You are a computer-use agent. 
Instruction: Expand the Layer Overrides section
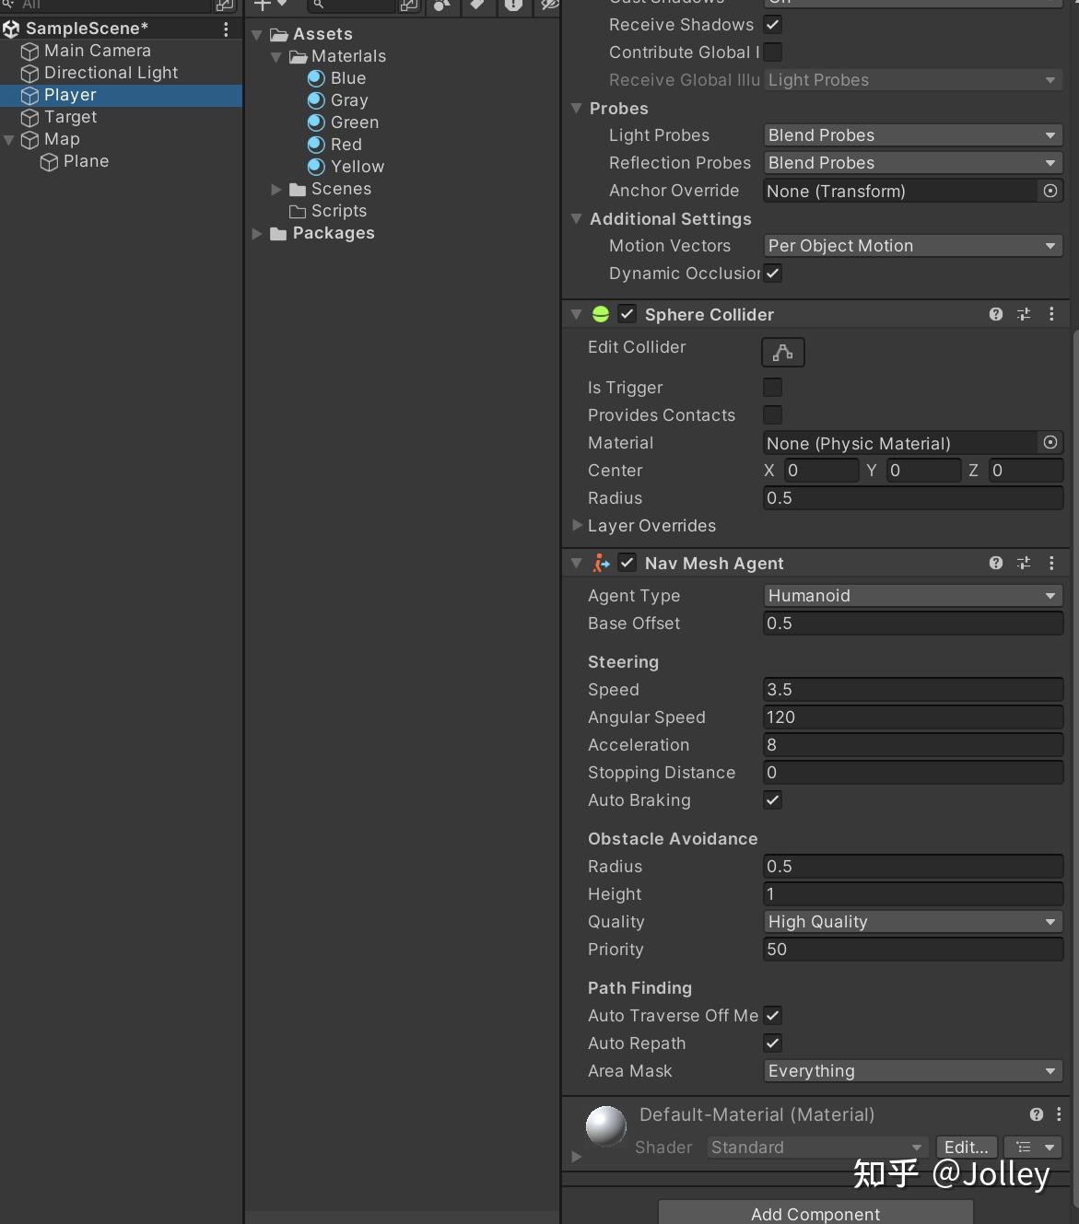578,526
